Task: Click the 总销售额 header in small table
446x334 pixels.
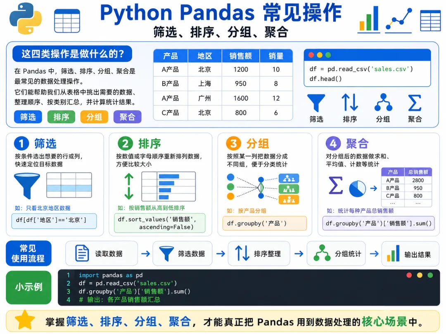Action: pyautogui.click(x=418, y=172)
